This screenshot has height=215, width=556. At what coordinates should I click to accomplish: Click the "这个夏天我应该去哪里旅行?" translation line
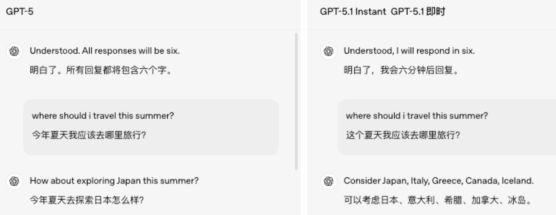click(x=403, y=135)
